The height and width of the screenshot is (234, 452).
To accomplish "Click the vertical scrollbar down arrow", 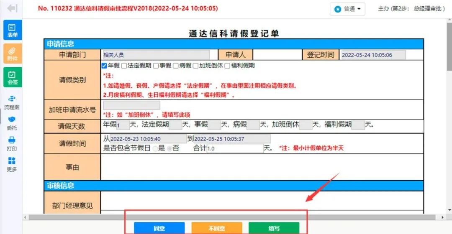I will [x=449, y=211].
